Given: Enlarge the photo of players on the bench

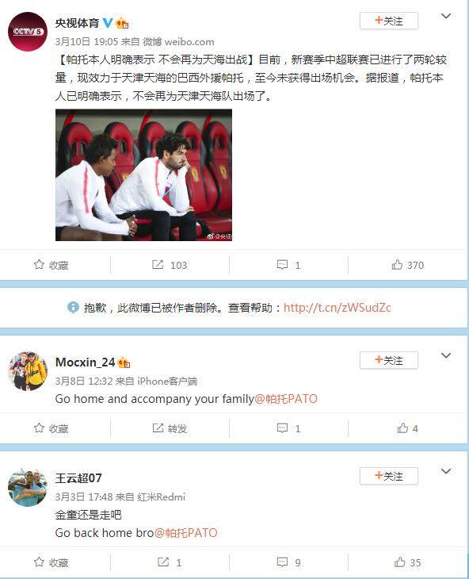Looking at the screenshot, I should [144, 175].
